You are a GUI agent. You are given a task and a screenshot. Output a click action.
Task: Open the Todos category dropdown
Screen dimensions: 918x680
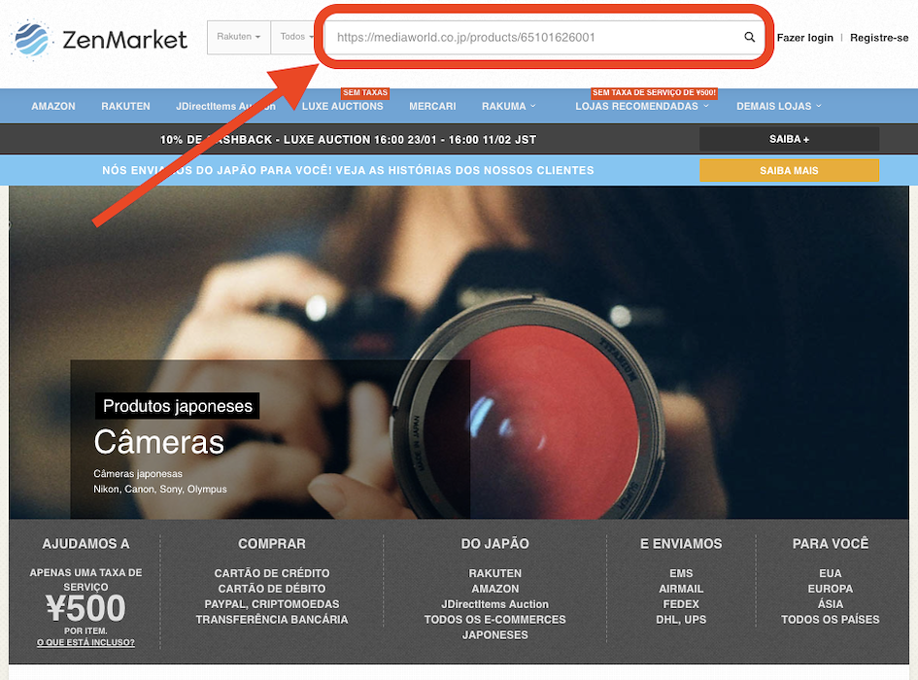click(295, 37)
